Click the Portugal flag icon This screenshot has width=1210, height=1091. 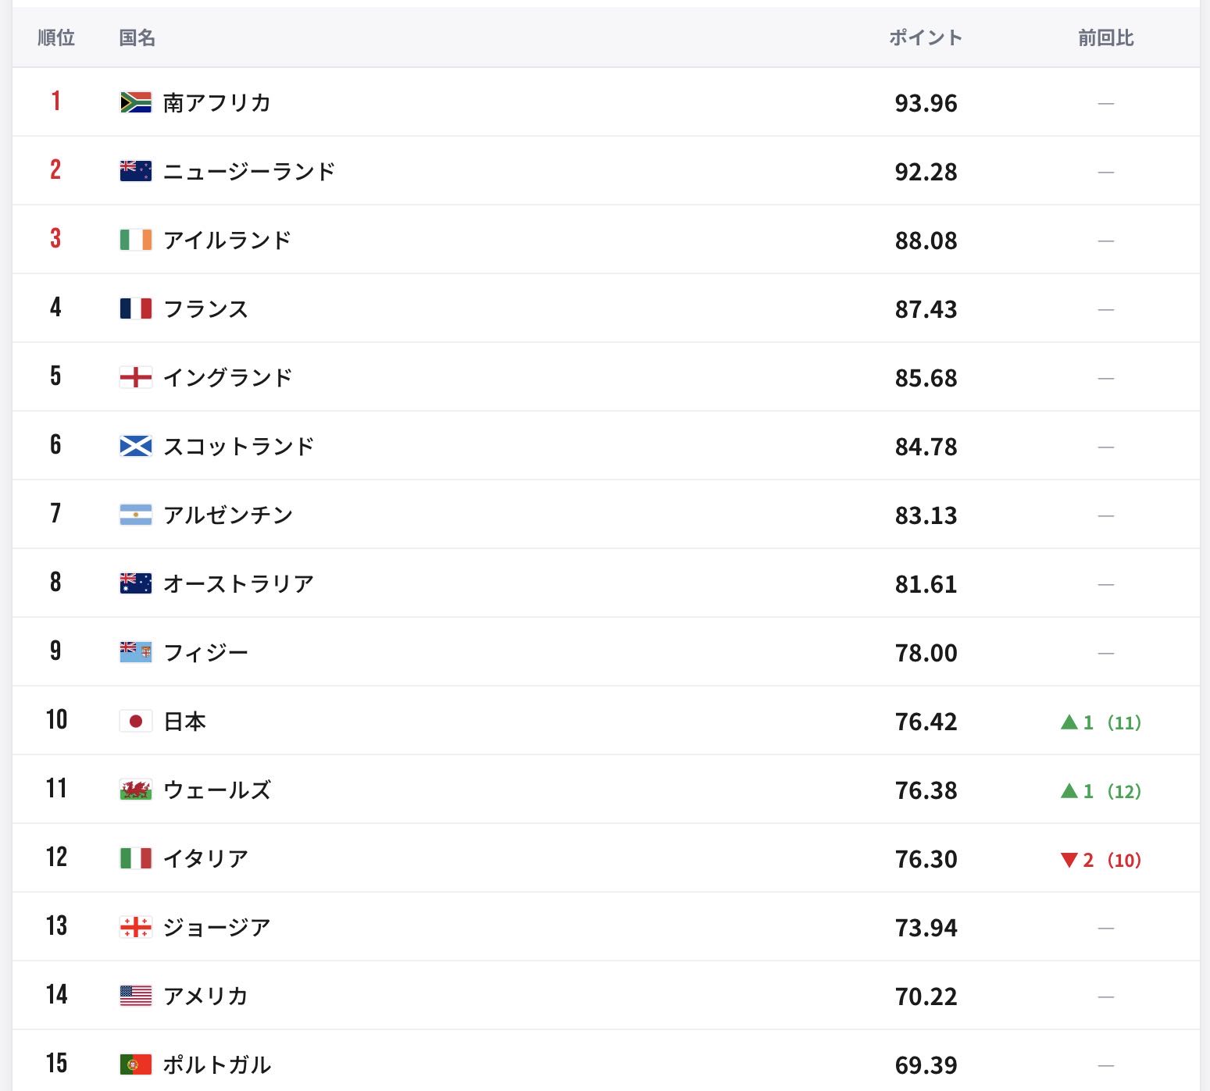coord(135,1064)
